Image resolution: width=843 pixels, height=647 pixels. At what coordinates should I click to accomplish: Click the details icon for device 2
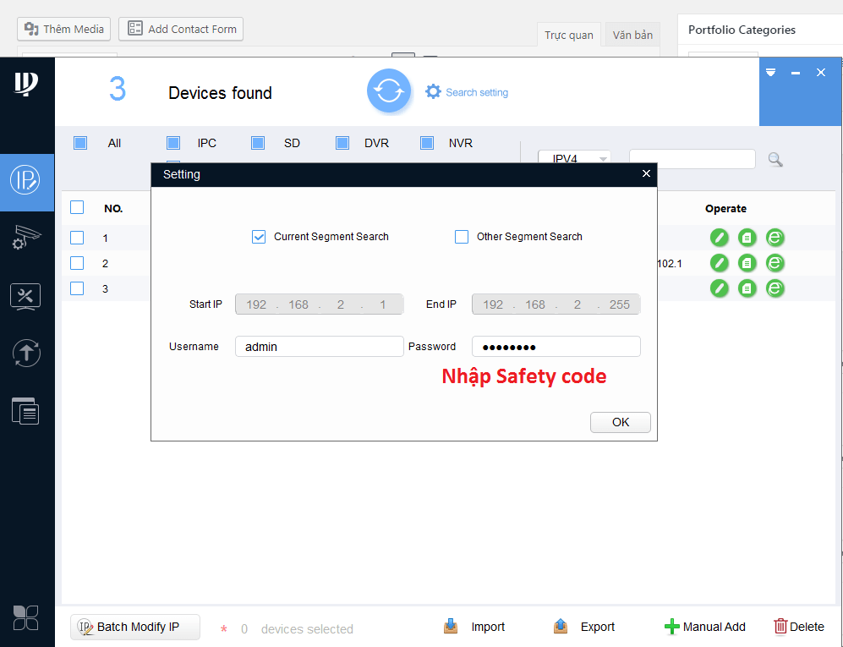747,263
